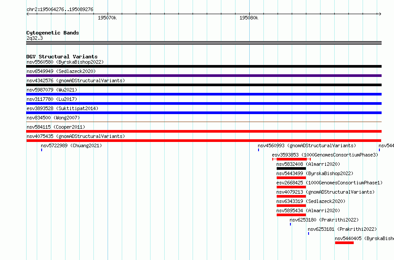Select the black bar under nsv5832408
The width and height of the screenshot is (394, 260).
point(291,168)
